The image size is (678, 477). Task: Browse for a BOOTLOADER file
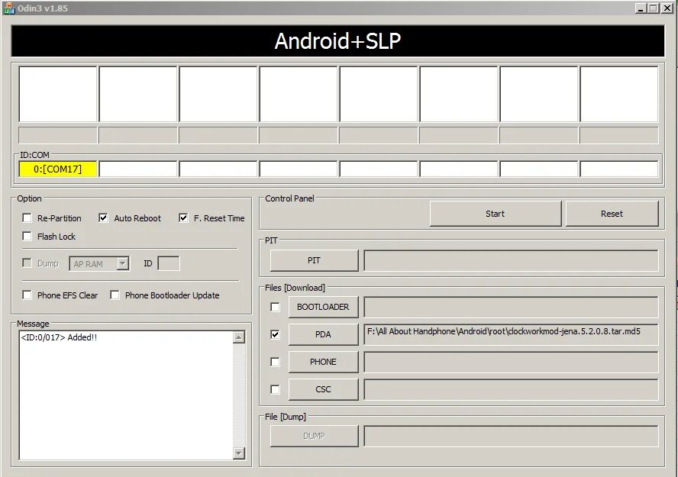click(323, 307)
